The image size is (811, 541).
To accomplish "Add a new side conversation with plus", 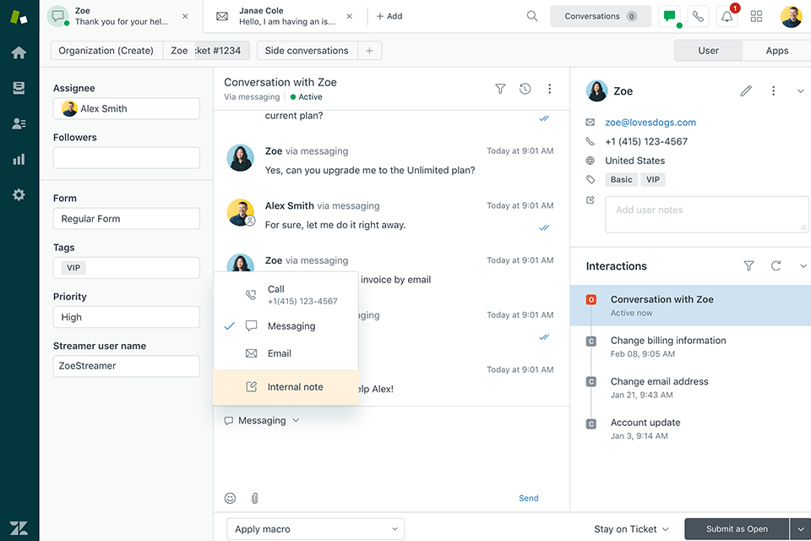I will click(369, 51).
